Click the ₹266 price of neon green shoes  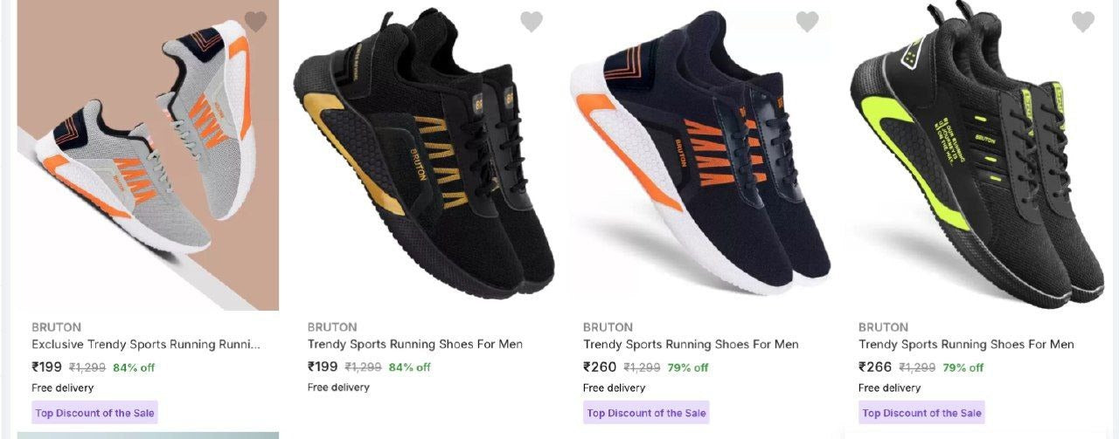875,367
